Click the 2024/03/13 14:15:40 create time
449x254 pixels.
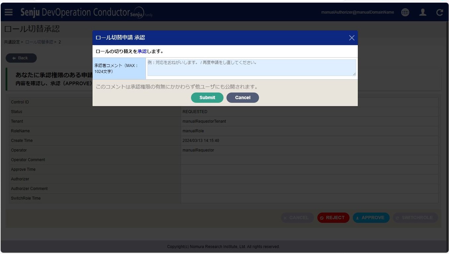(x=201, y=141)
